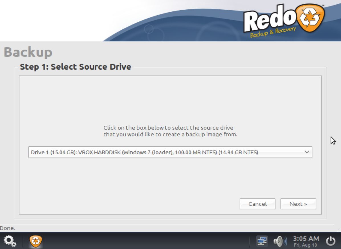This screenshot has height=249, width=341.
Task: Select the Redo Backup taskbar application icon
Action: pos(36,241)
